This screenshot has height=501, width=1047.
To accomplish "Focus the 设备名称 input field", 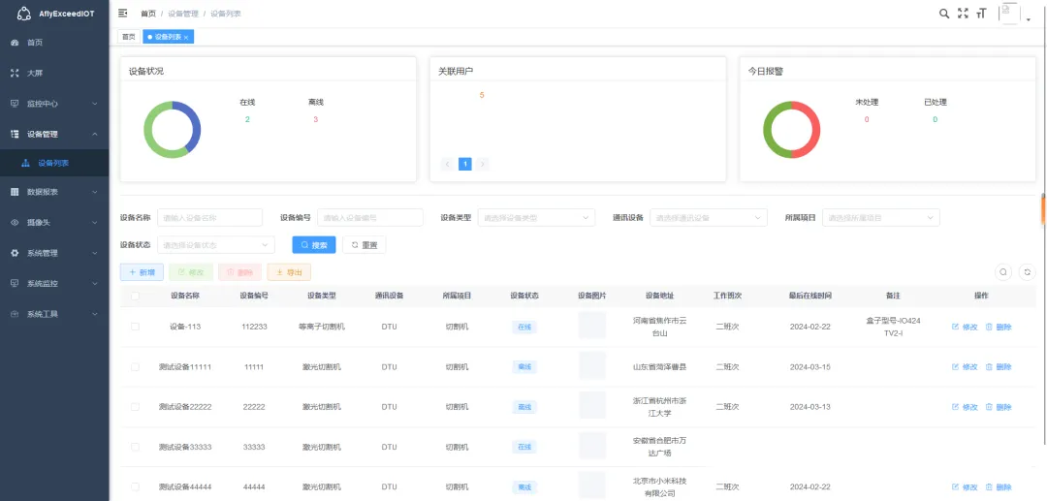I will pyautogui.click(x=209, y=217).
